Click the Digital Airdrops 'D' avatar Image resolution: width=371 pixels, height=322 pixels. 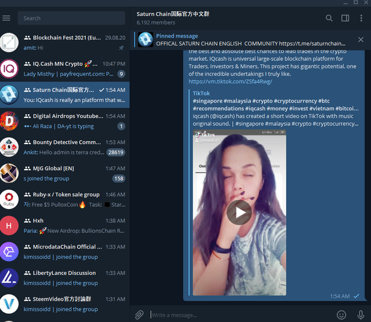click(x=9, y=121)
